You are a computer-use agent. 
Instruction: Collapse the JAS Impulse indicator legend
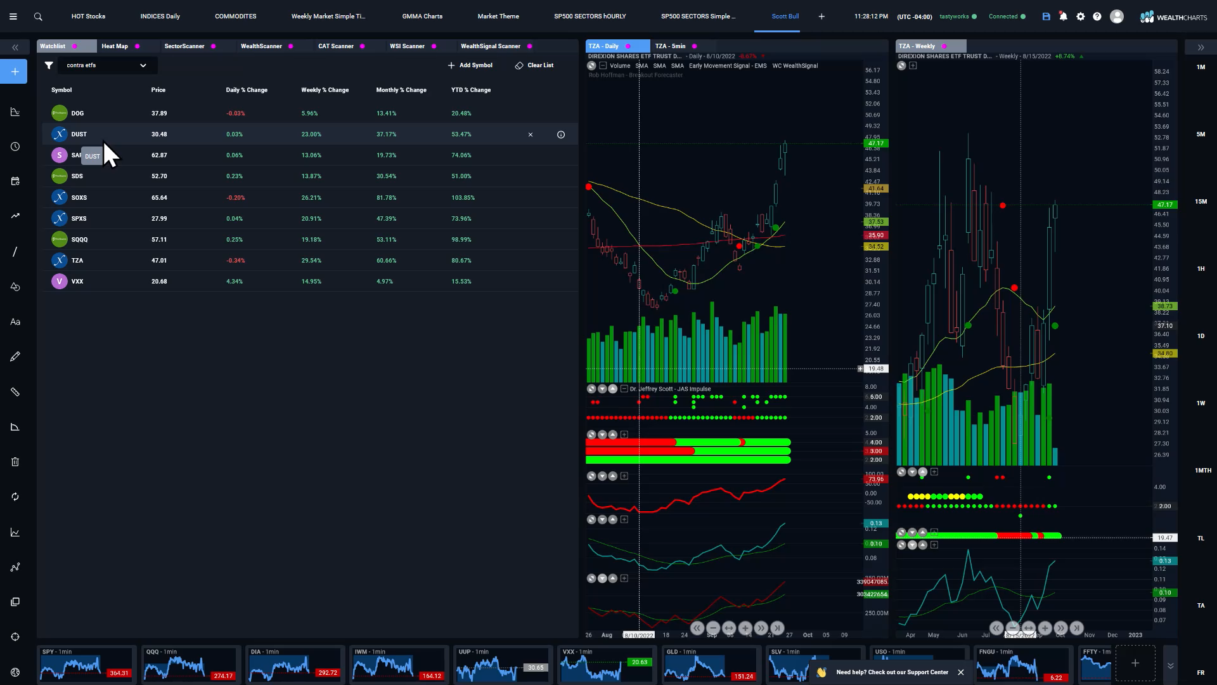tap(624, 389)
